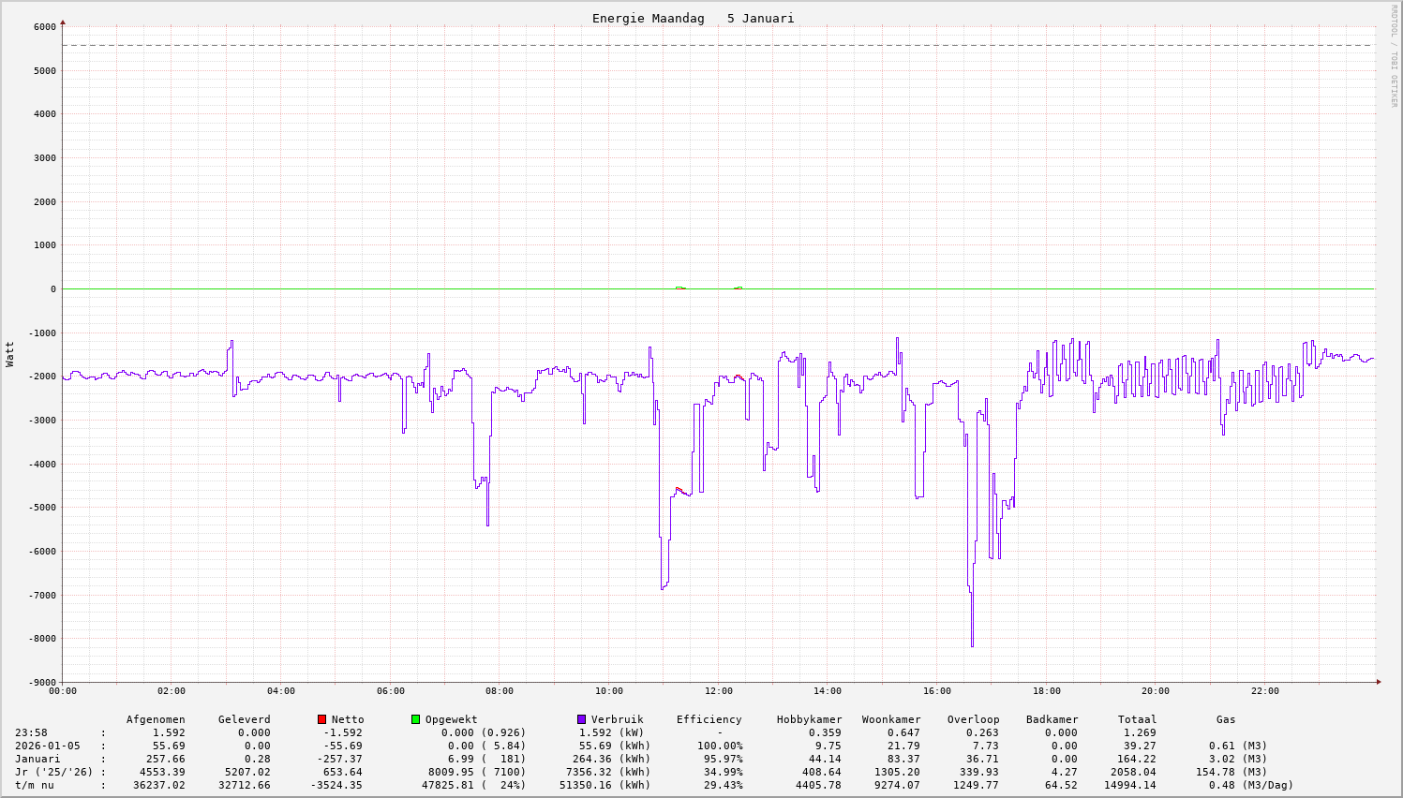Click the 'Woonkamer' column header
The height and width of the screenshot is (798, 1403).
(x=891, y=719)
